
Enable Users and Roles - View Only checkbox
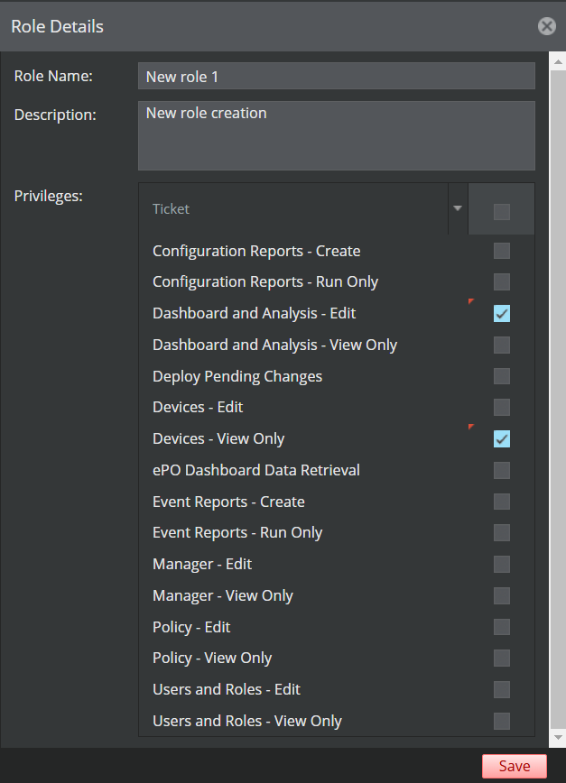(x=502, y=721)
